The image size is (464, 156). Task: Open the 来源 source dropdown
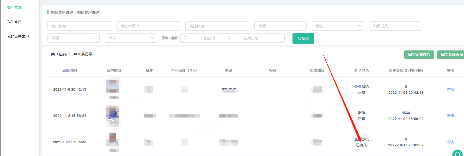(x=280, y=26)
